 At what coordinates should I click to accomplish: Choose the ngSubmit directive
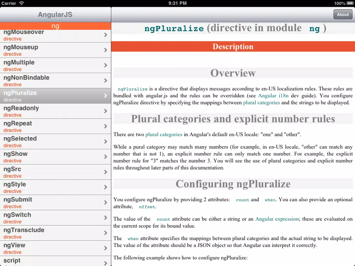(55, 203)
